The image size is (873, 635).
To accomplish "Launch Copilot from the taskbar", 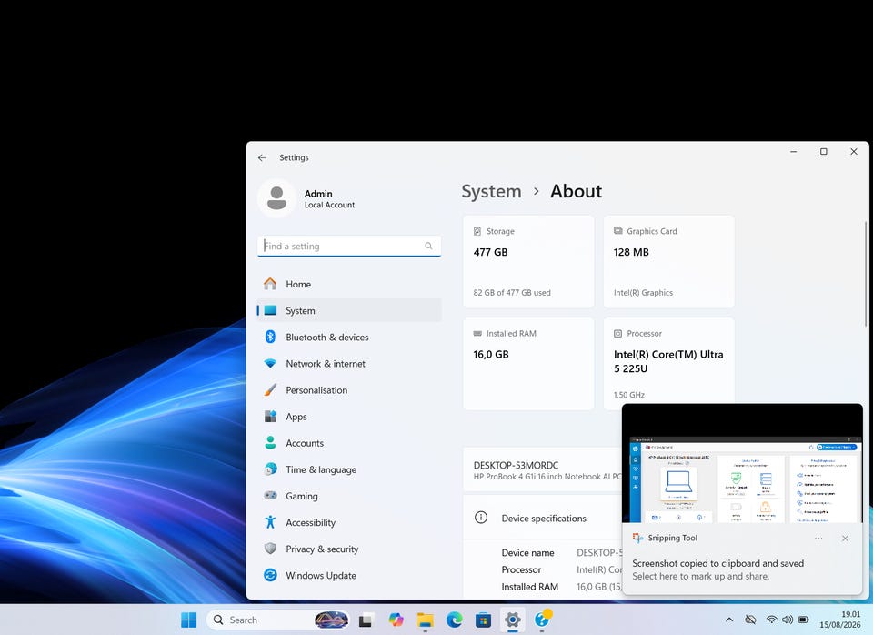I will point(396,620).
